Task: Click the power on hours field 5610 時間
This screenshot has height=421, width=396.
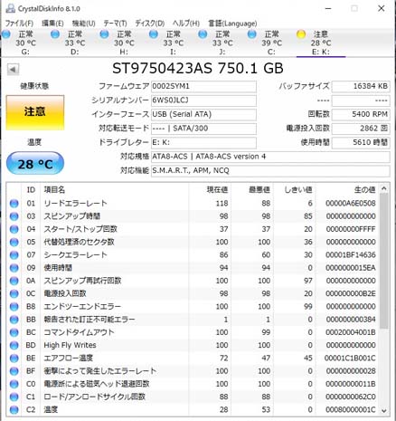Action: [361, 142]
